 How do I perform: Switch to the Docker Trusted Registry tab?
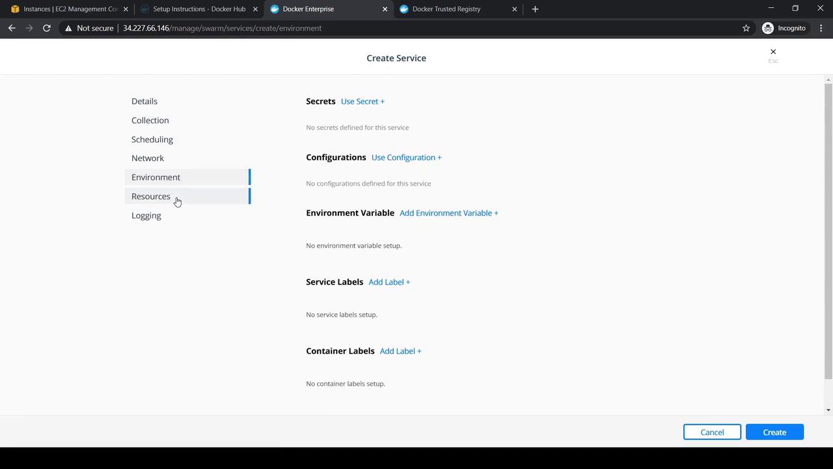[446, 9]
